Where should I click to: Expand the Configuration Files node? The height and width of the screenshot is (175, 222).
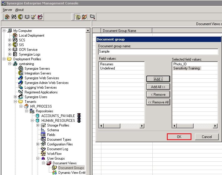(38, 144)
